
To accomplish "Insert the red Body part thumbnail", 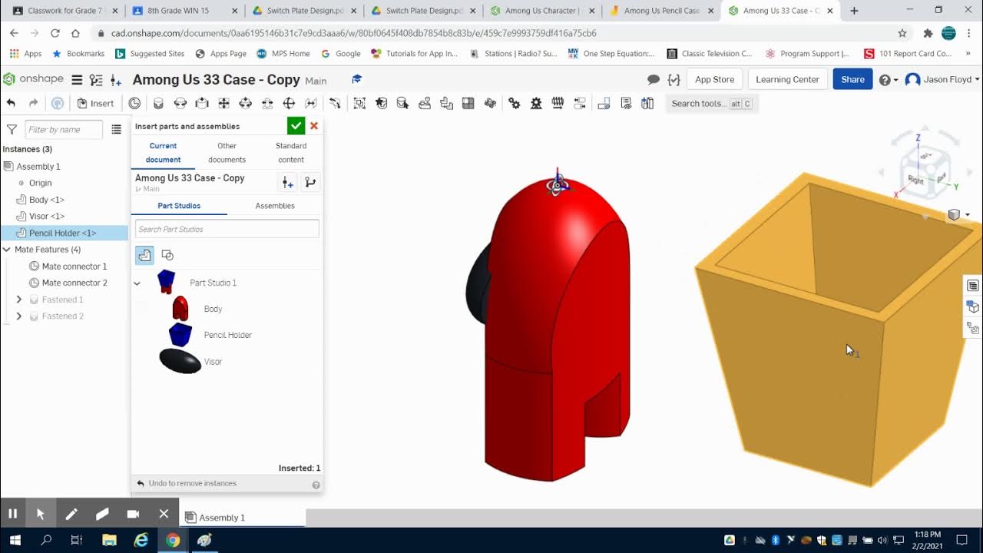I will 180,308.
